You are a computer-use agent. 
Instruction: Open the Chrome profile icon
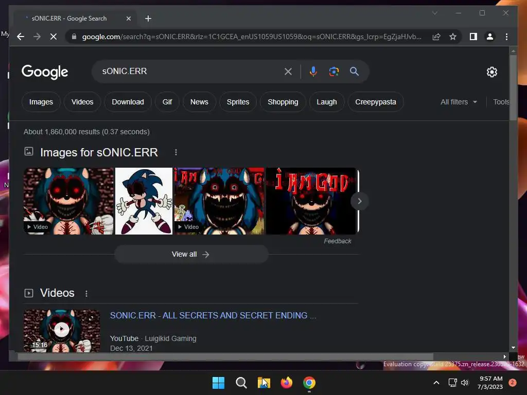[x=490, y=37]
